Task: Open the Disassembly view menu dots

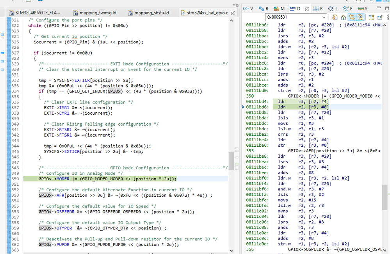Action: 388,17
